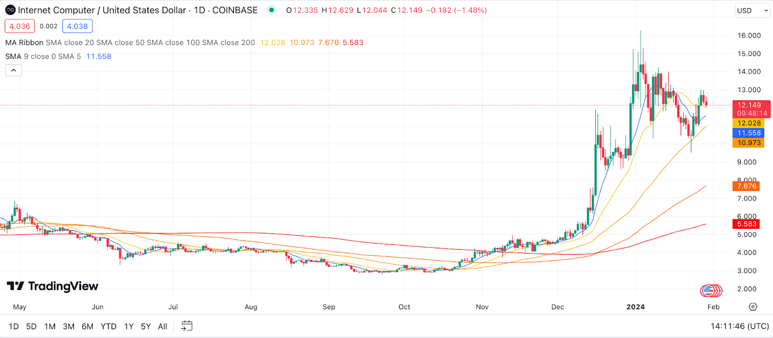Select the All time range
773x338 pixels.
tap(163, 326)
